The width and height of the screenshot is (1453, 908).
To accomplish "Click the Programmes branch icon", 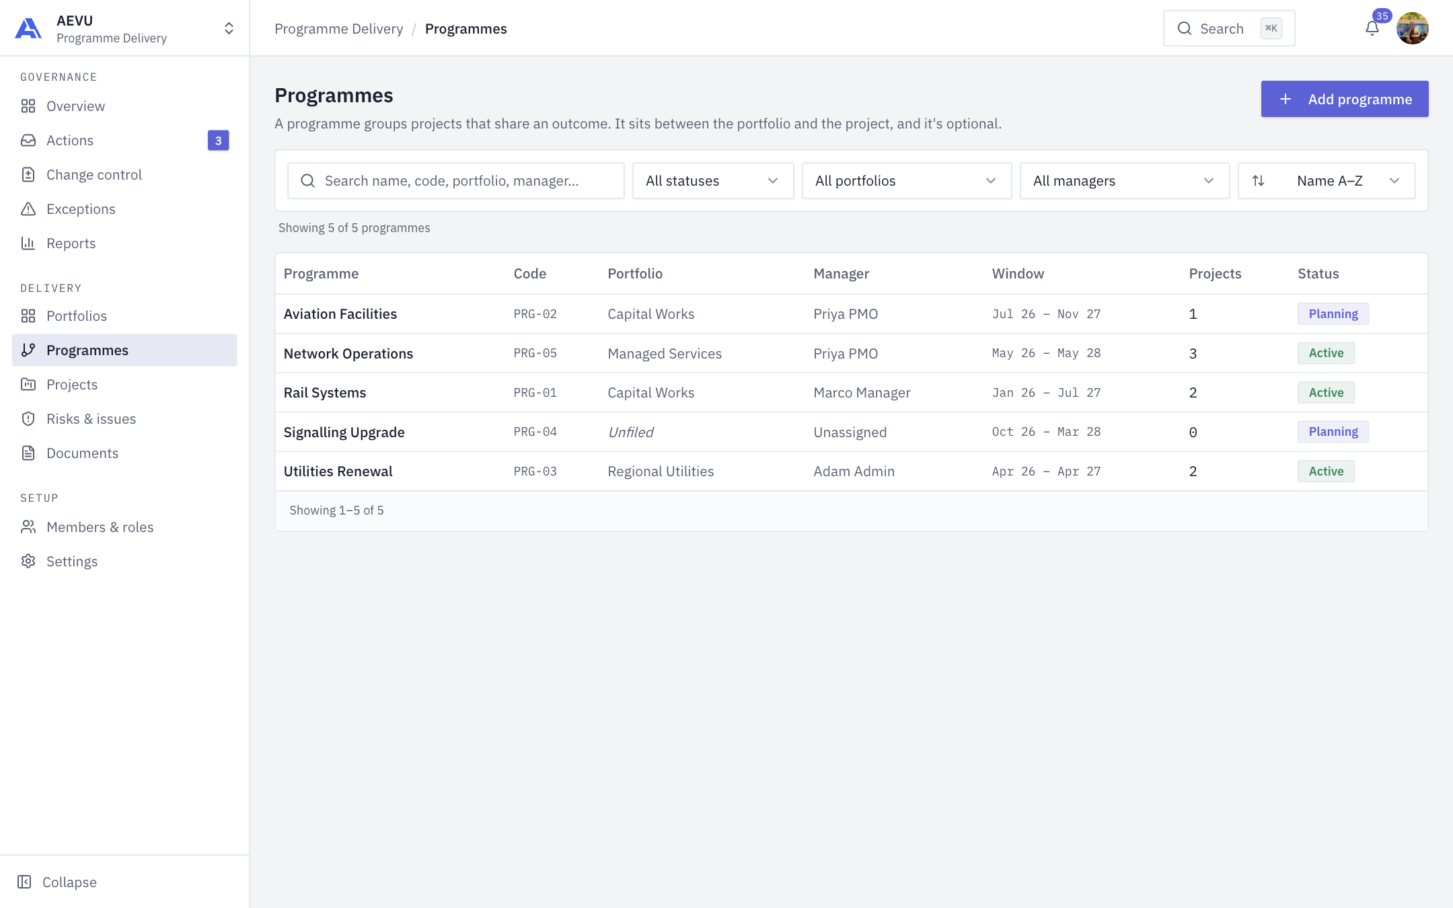I will 28,350.
